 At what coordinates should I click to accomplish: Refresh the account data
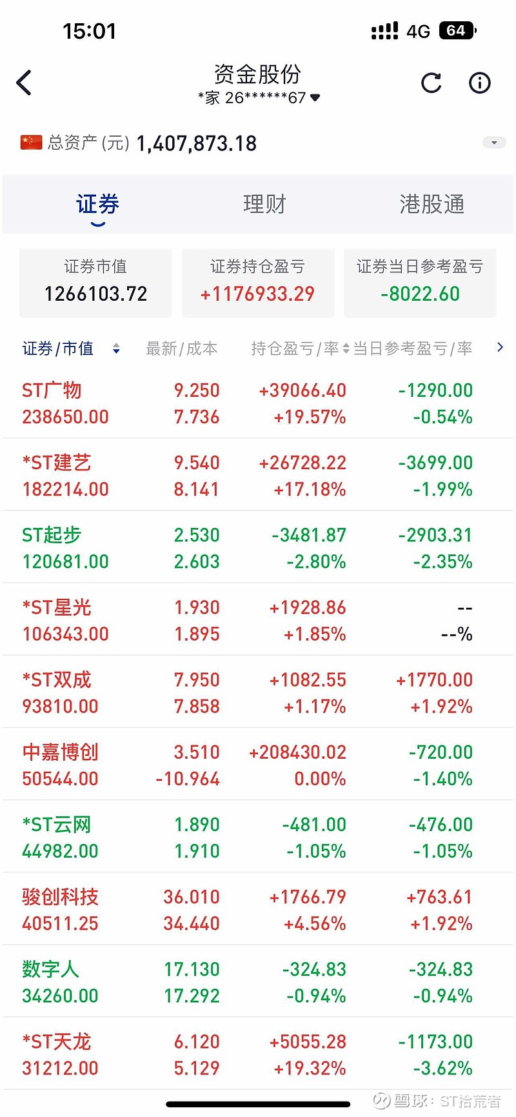pos(431,83)
